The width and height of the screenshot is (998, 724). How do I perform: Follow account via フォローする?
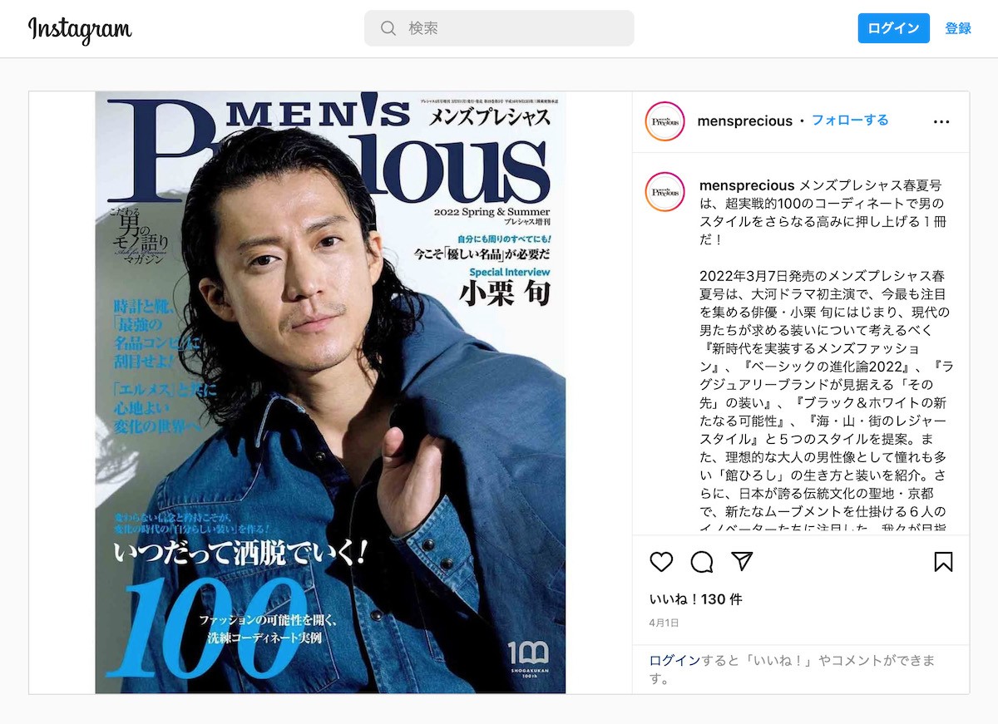(x=850, y=121)
